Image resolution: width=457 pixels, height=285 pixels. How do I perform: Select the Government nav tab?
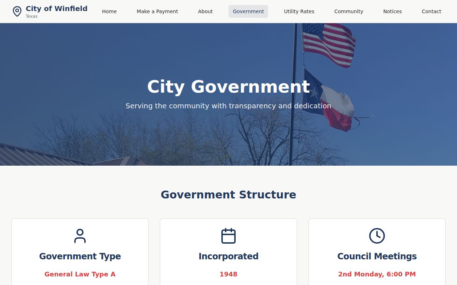tap(248, 11)
